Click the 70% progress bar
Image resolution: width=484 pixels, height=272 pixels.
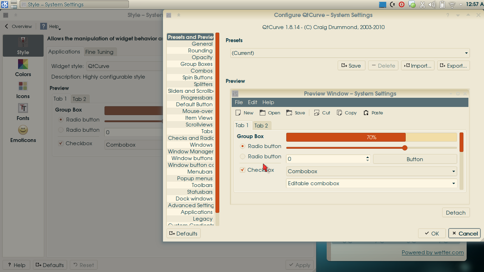tap(371, 137)
